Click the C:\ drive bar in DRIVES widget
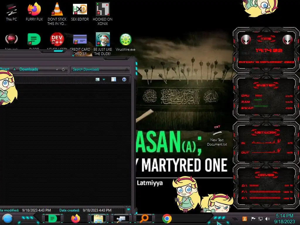 pyautogui.click(x=254, y=185)
